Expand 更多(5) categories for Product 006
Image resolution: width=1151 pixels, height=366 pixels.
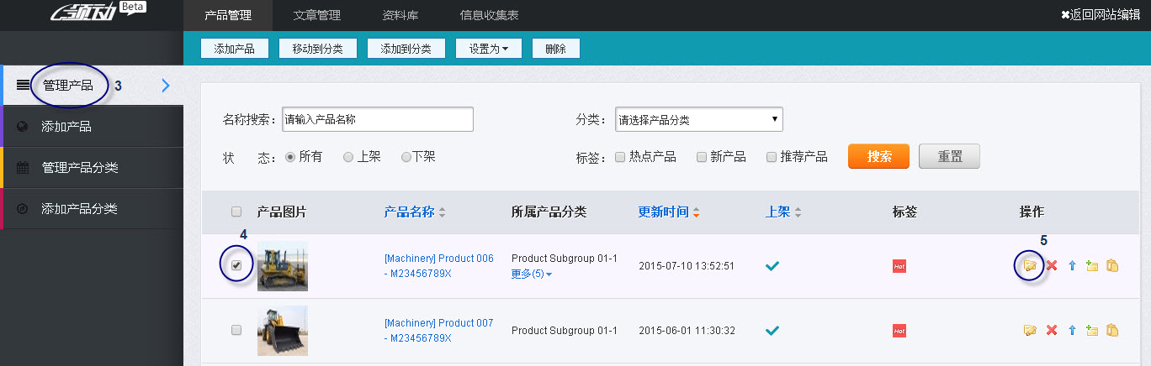tap(532, 274)
